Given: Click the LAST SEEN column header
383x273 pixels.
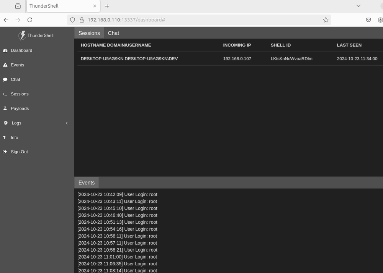Looking at the screenshot, I should pyautogui.click(x=349, y=45).
